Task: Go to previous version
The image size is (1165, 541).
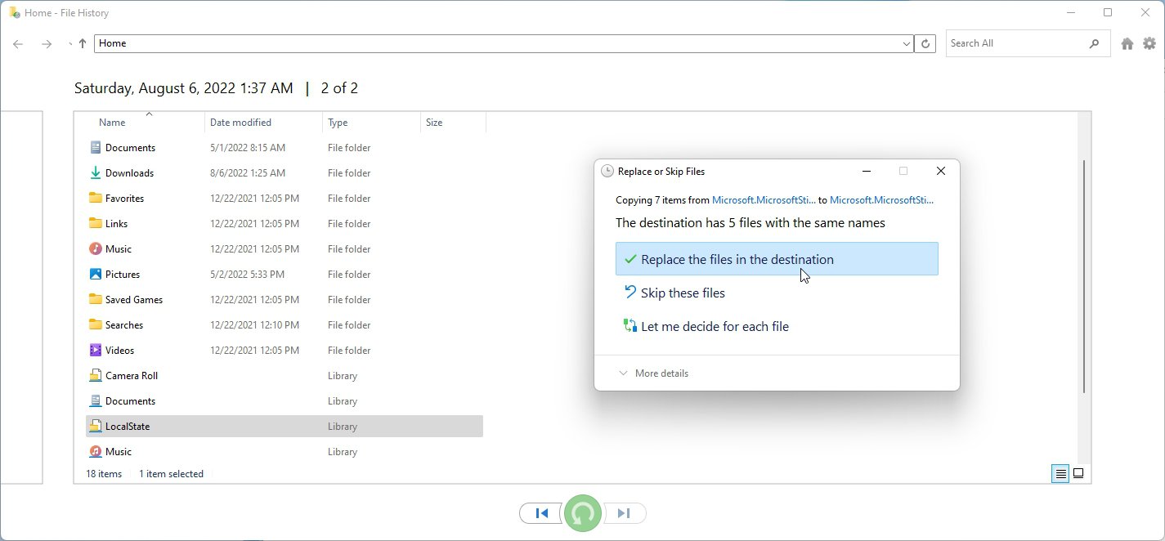Action: pyautogui.click(x=541, y=513)
